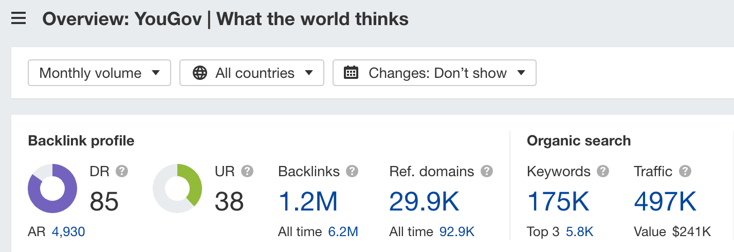
Task: Click the help icon next to Ref. domains
Action: coord(487,171)
